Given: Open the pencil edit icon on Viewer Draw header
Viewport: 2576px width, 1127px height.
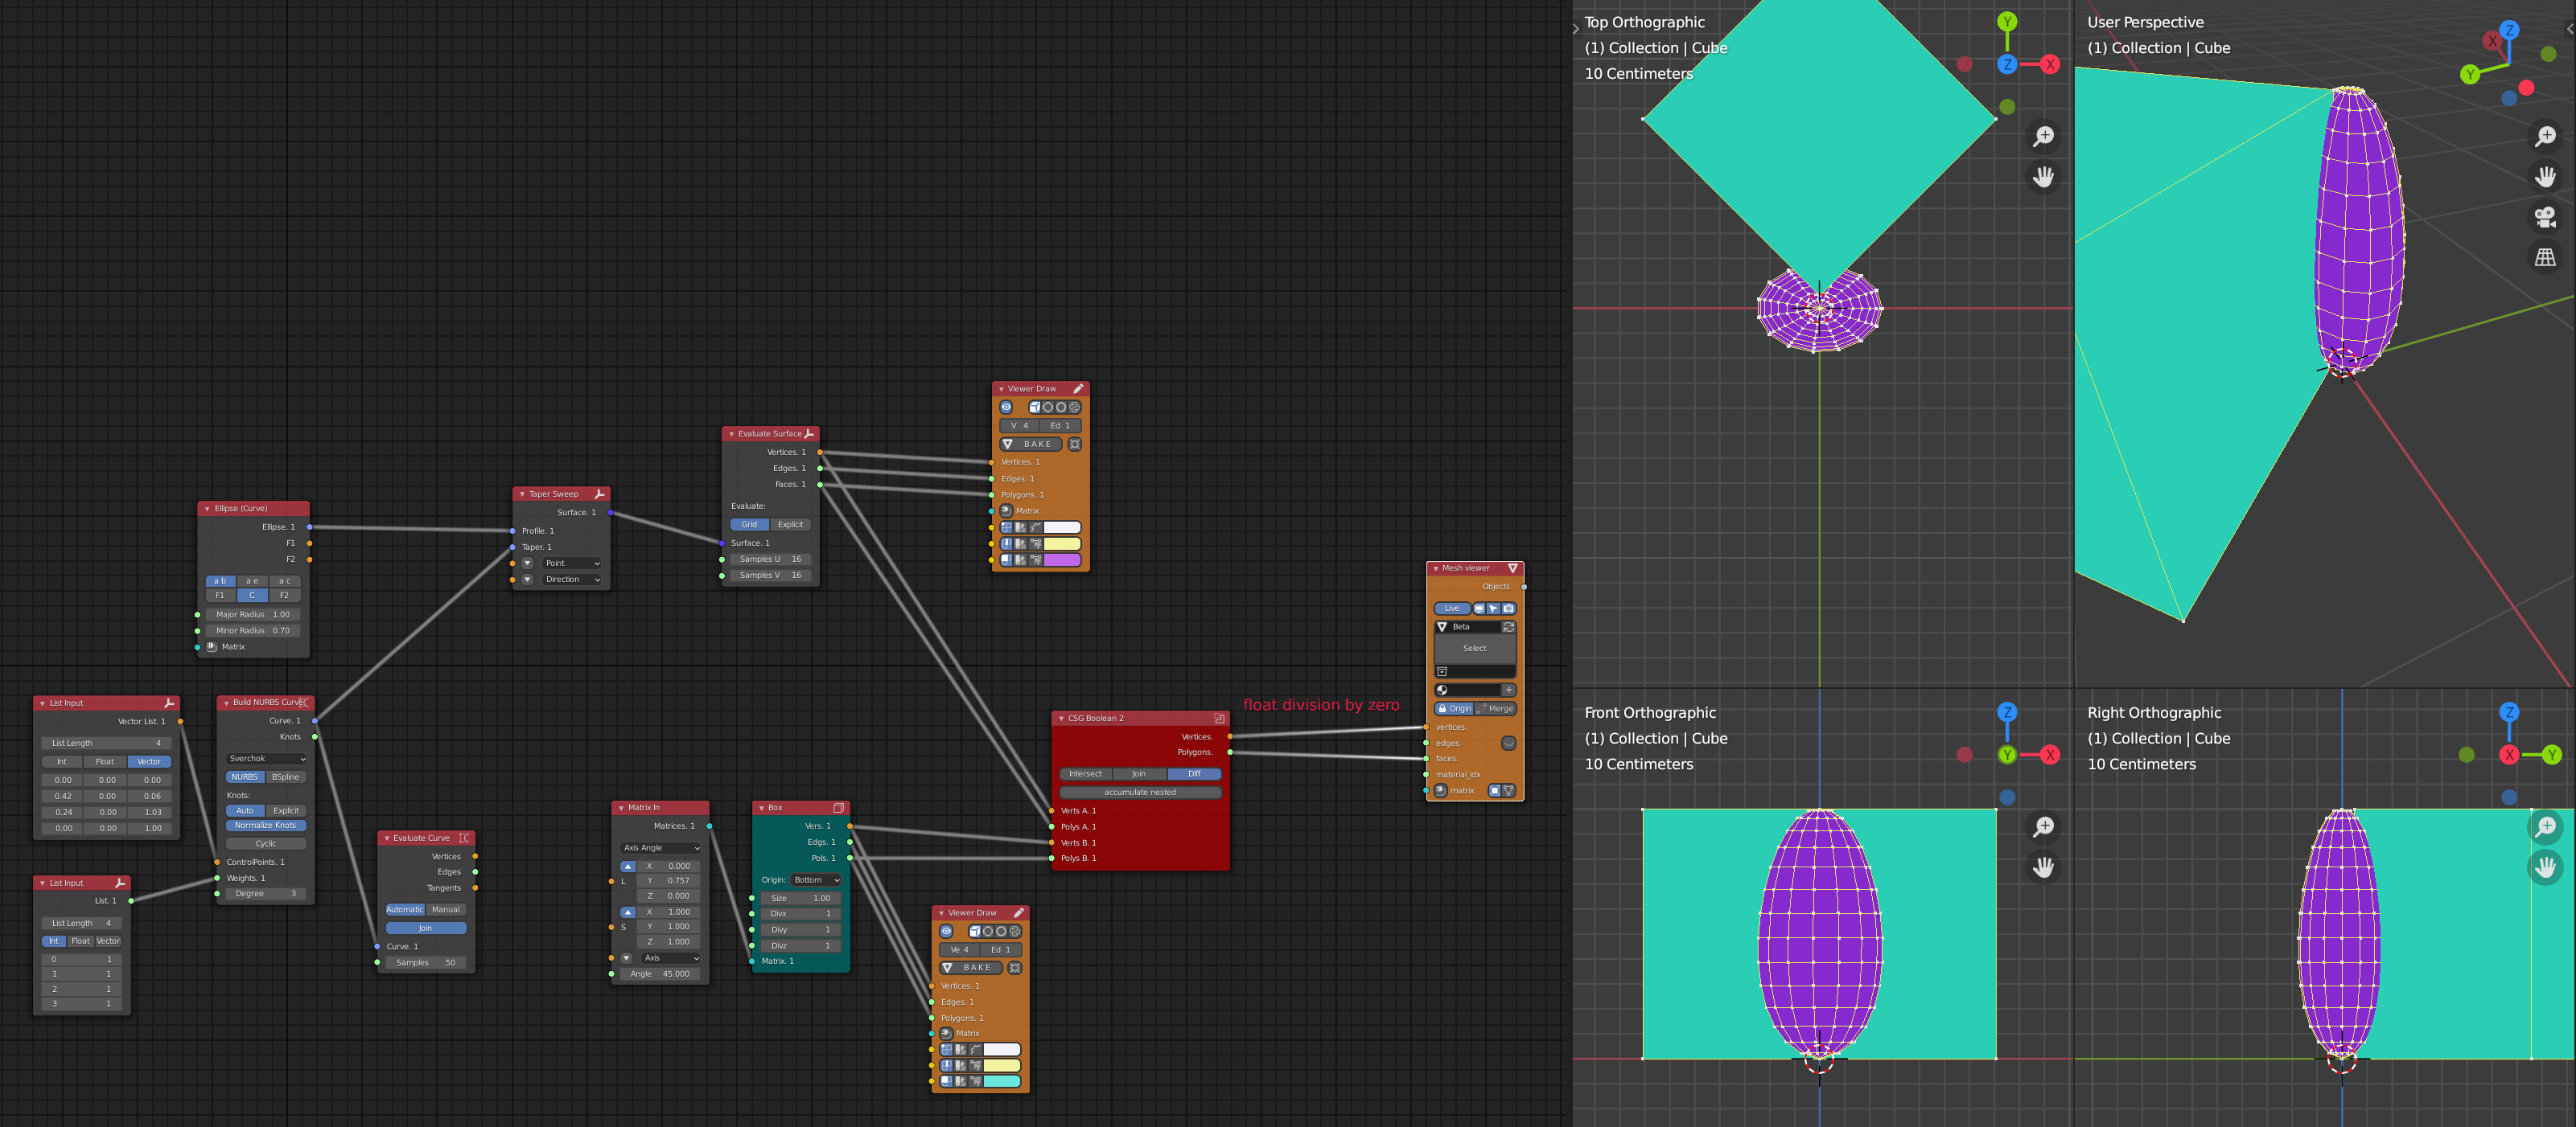Looking at the screenshot, I should (x=1079, y=390).
